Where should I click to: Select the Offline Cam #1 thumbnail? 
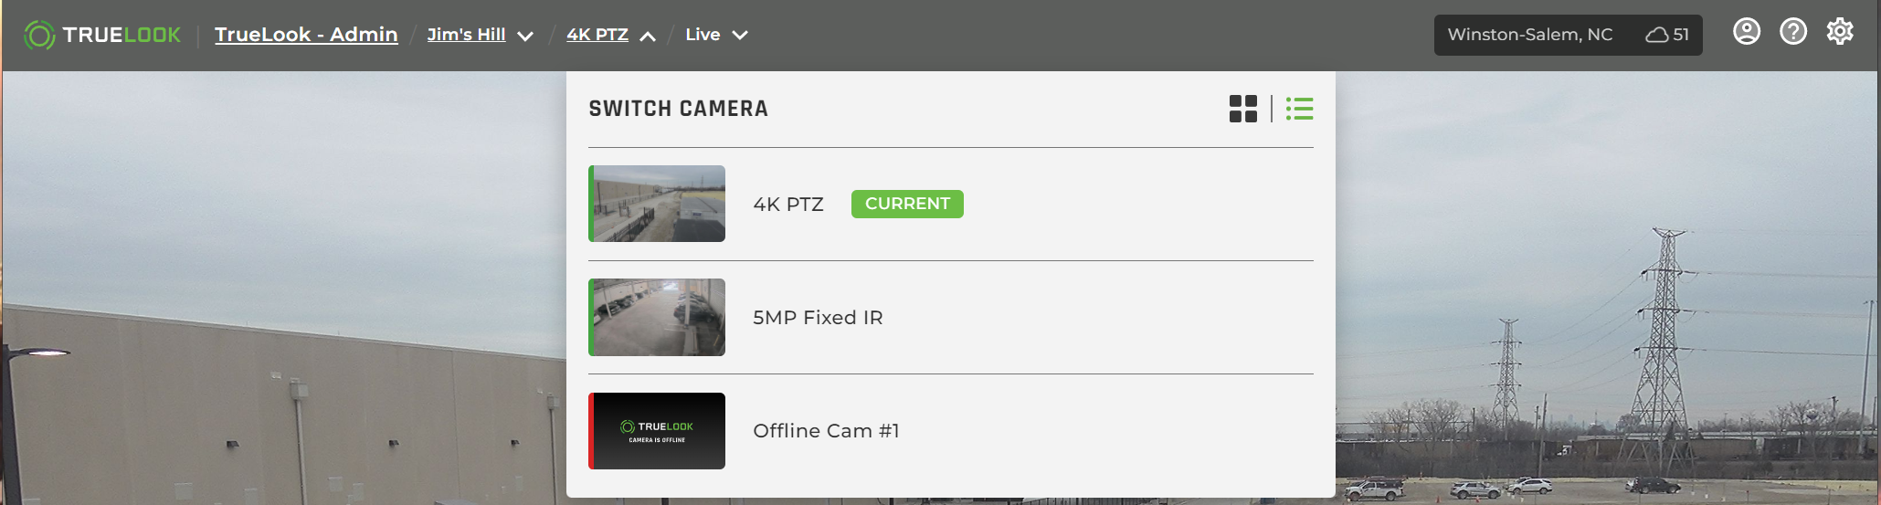[657, 431]
